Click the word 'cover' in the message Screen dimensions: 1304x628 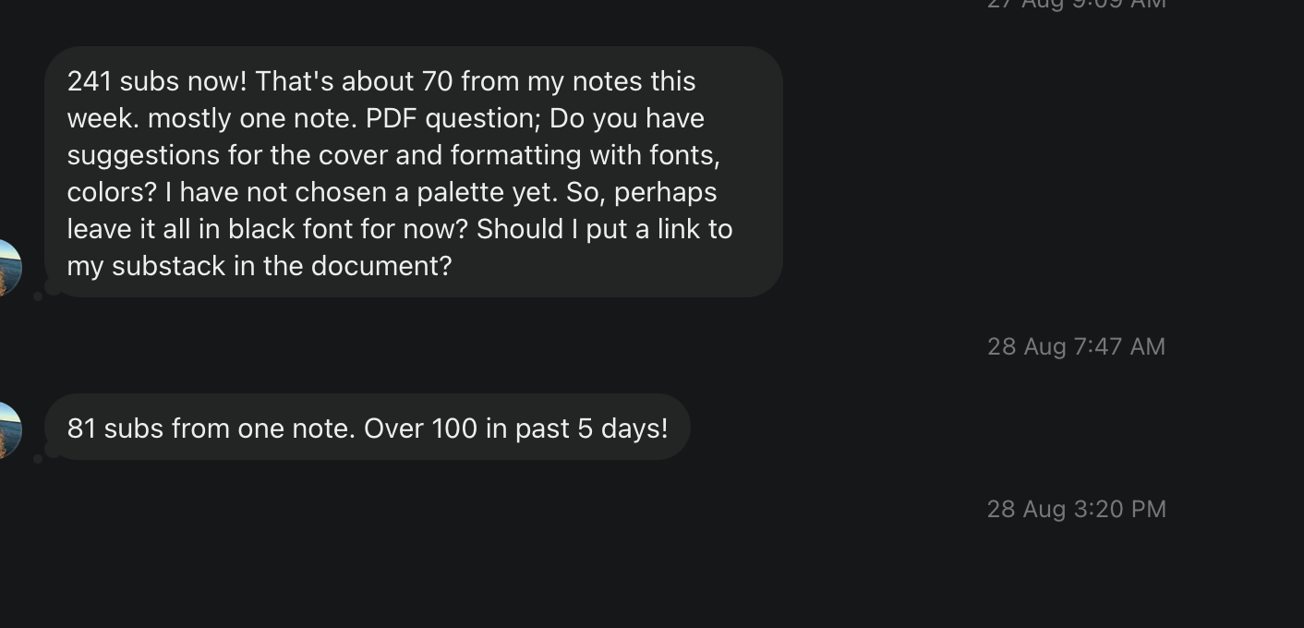353,155
